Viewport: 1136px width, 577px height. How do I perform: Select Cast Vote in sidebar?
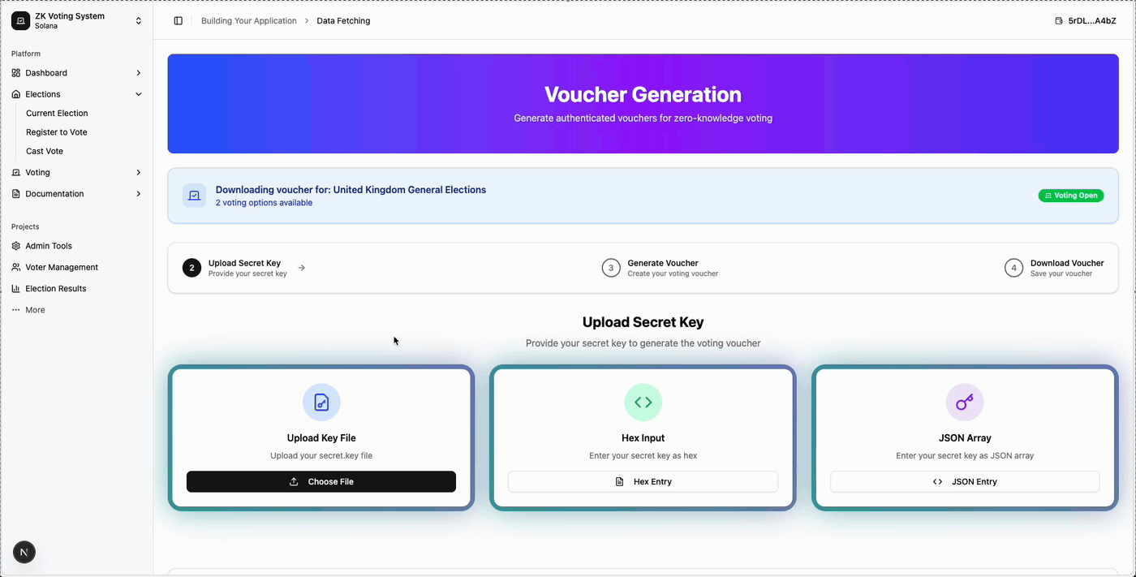click(x=45, y=152)
